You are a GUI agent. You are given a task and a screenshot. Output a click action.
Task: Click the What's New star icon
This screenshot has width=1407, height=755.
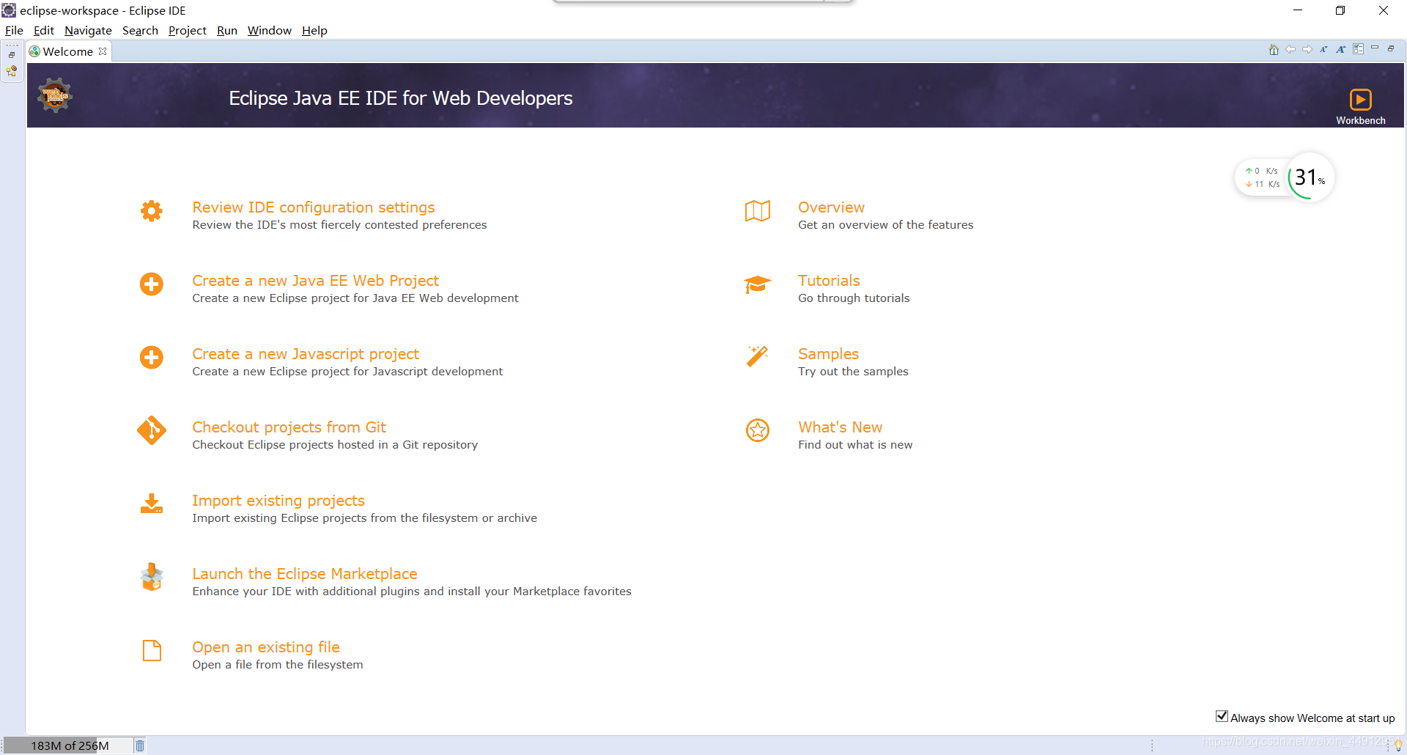758,430
